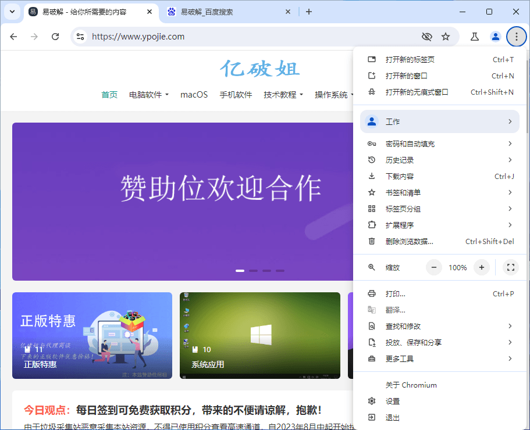Click the macOS navigation link
The height and width of the screenshot is (430, 530).
coord(194,95)
